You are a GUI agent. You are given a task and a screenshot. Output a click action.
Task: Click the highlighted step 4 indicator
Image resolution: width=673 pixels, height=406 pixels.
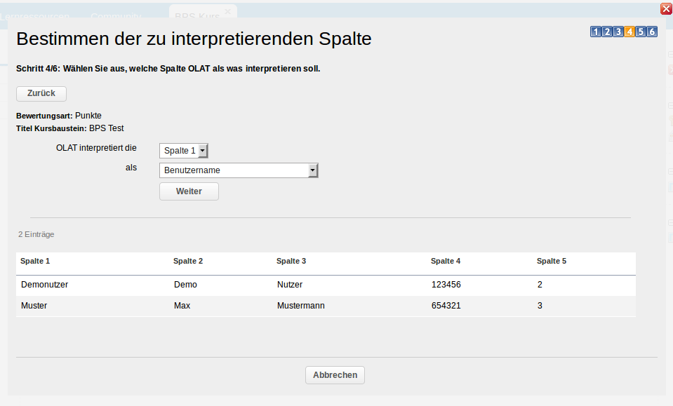pos(629,32)
